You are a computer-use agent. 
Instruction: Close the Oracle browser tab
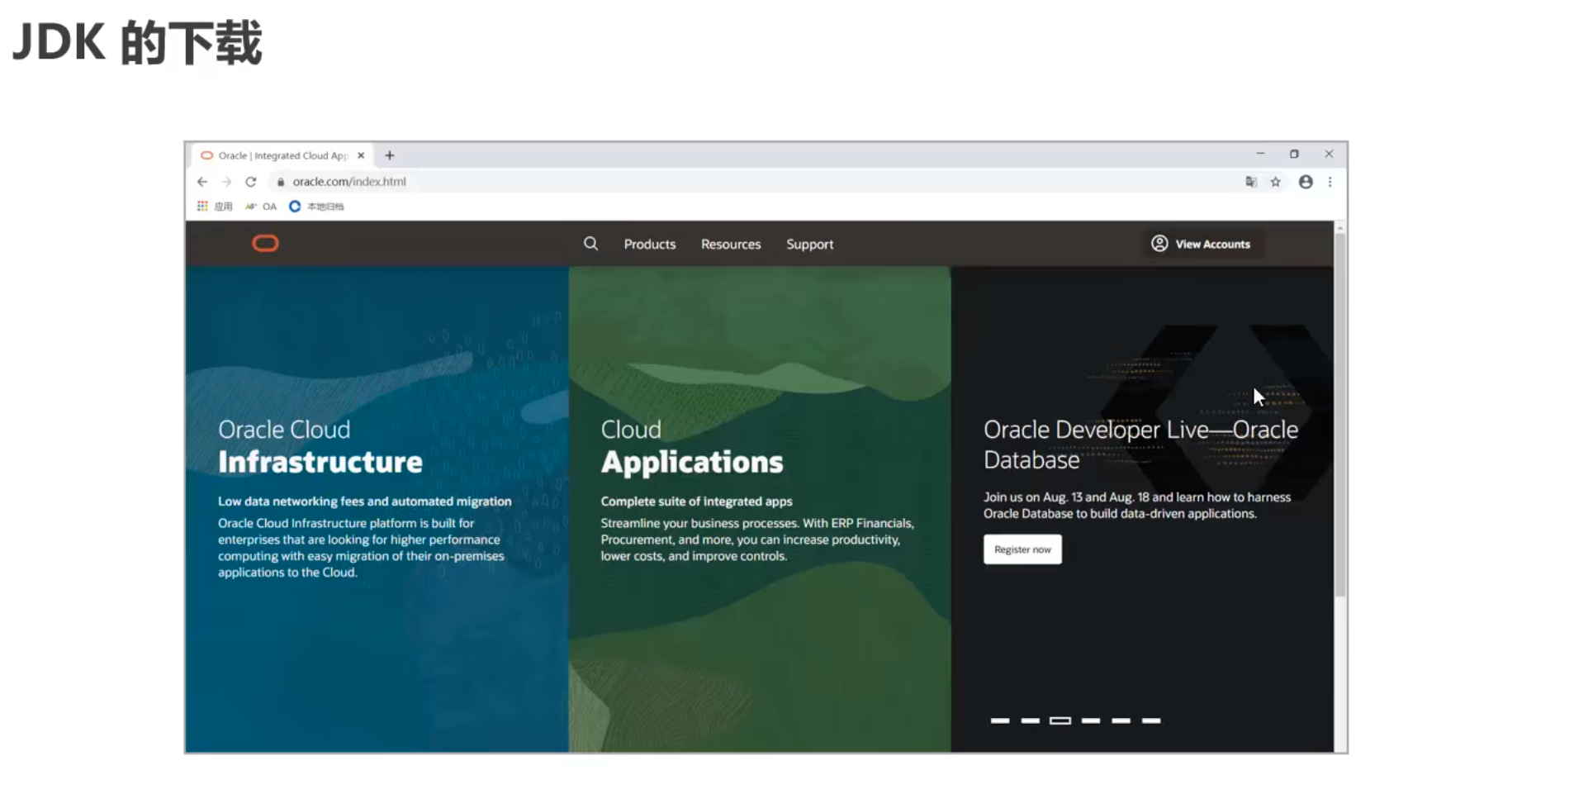(361, 155)
